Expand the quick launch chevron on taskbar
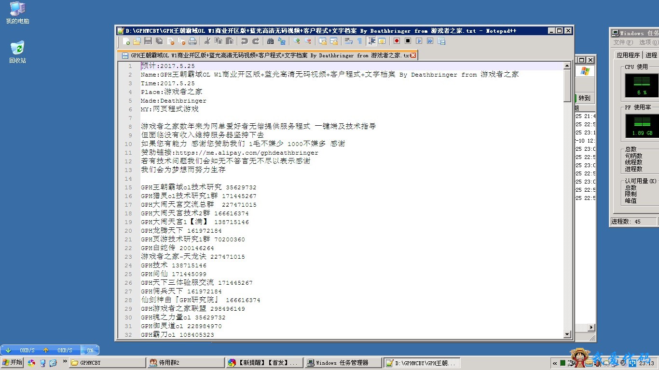 point(65,361)
